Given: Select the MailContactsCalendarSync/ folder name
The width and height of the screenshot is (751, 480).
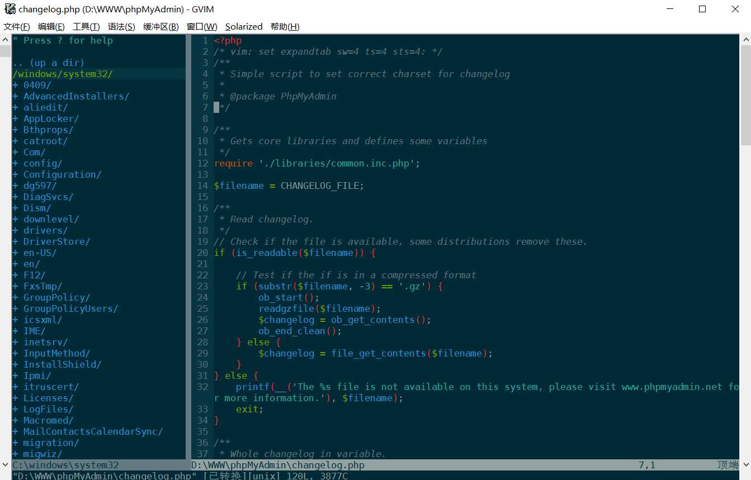Looking at the screenshot, I should click(93, 431).
